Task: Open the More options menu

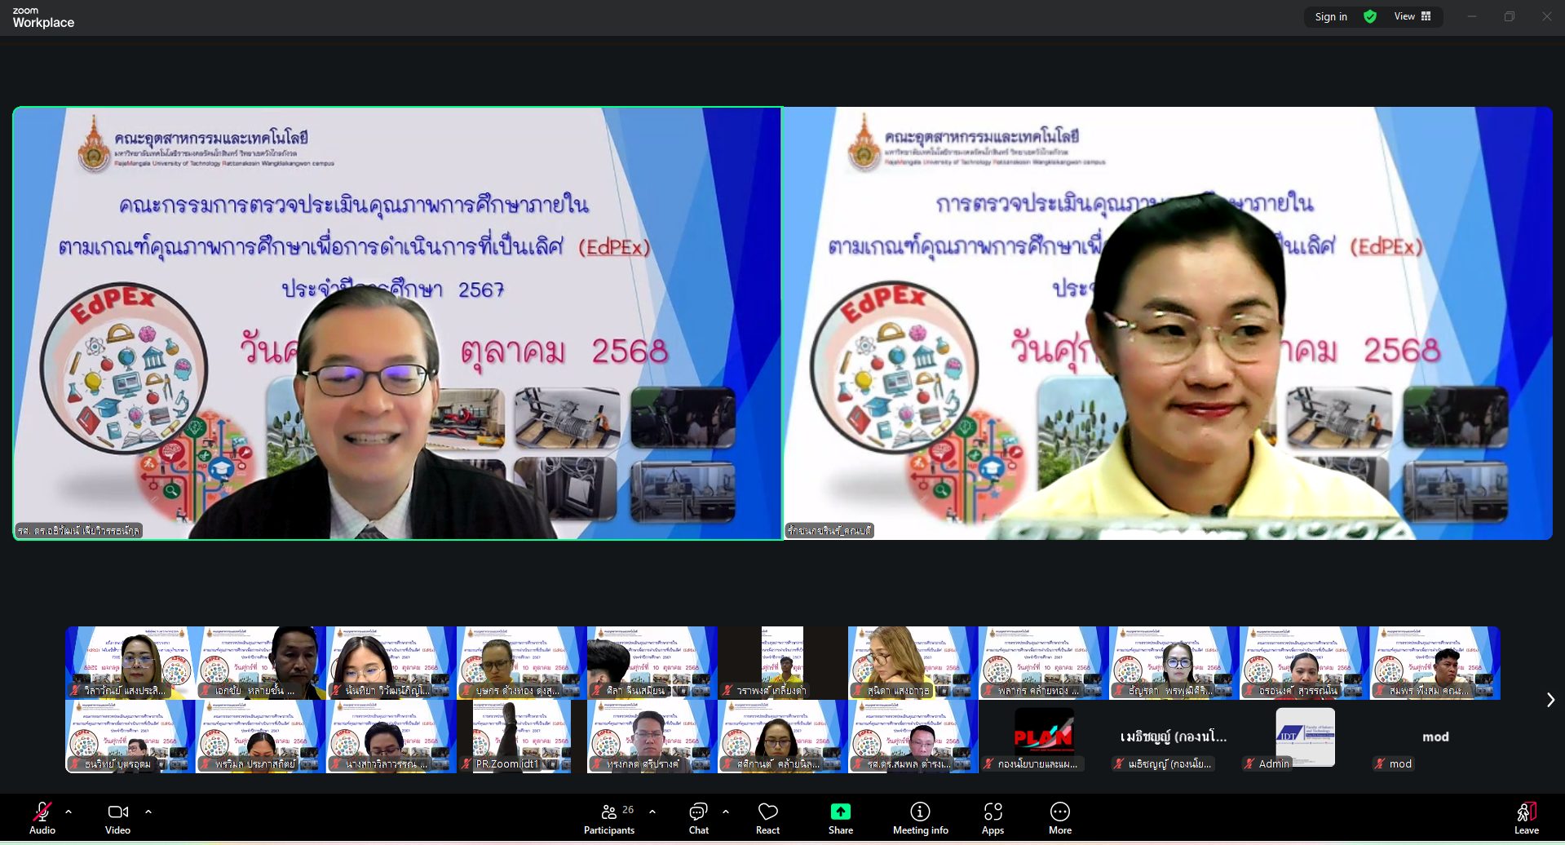Action: 1060,817
